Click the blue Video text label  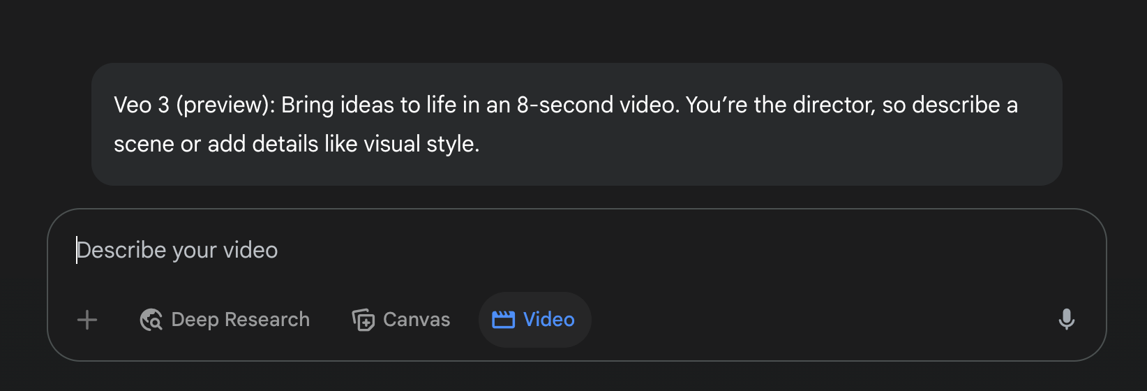(x=549, y=320)
